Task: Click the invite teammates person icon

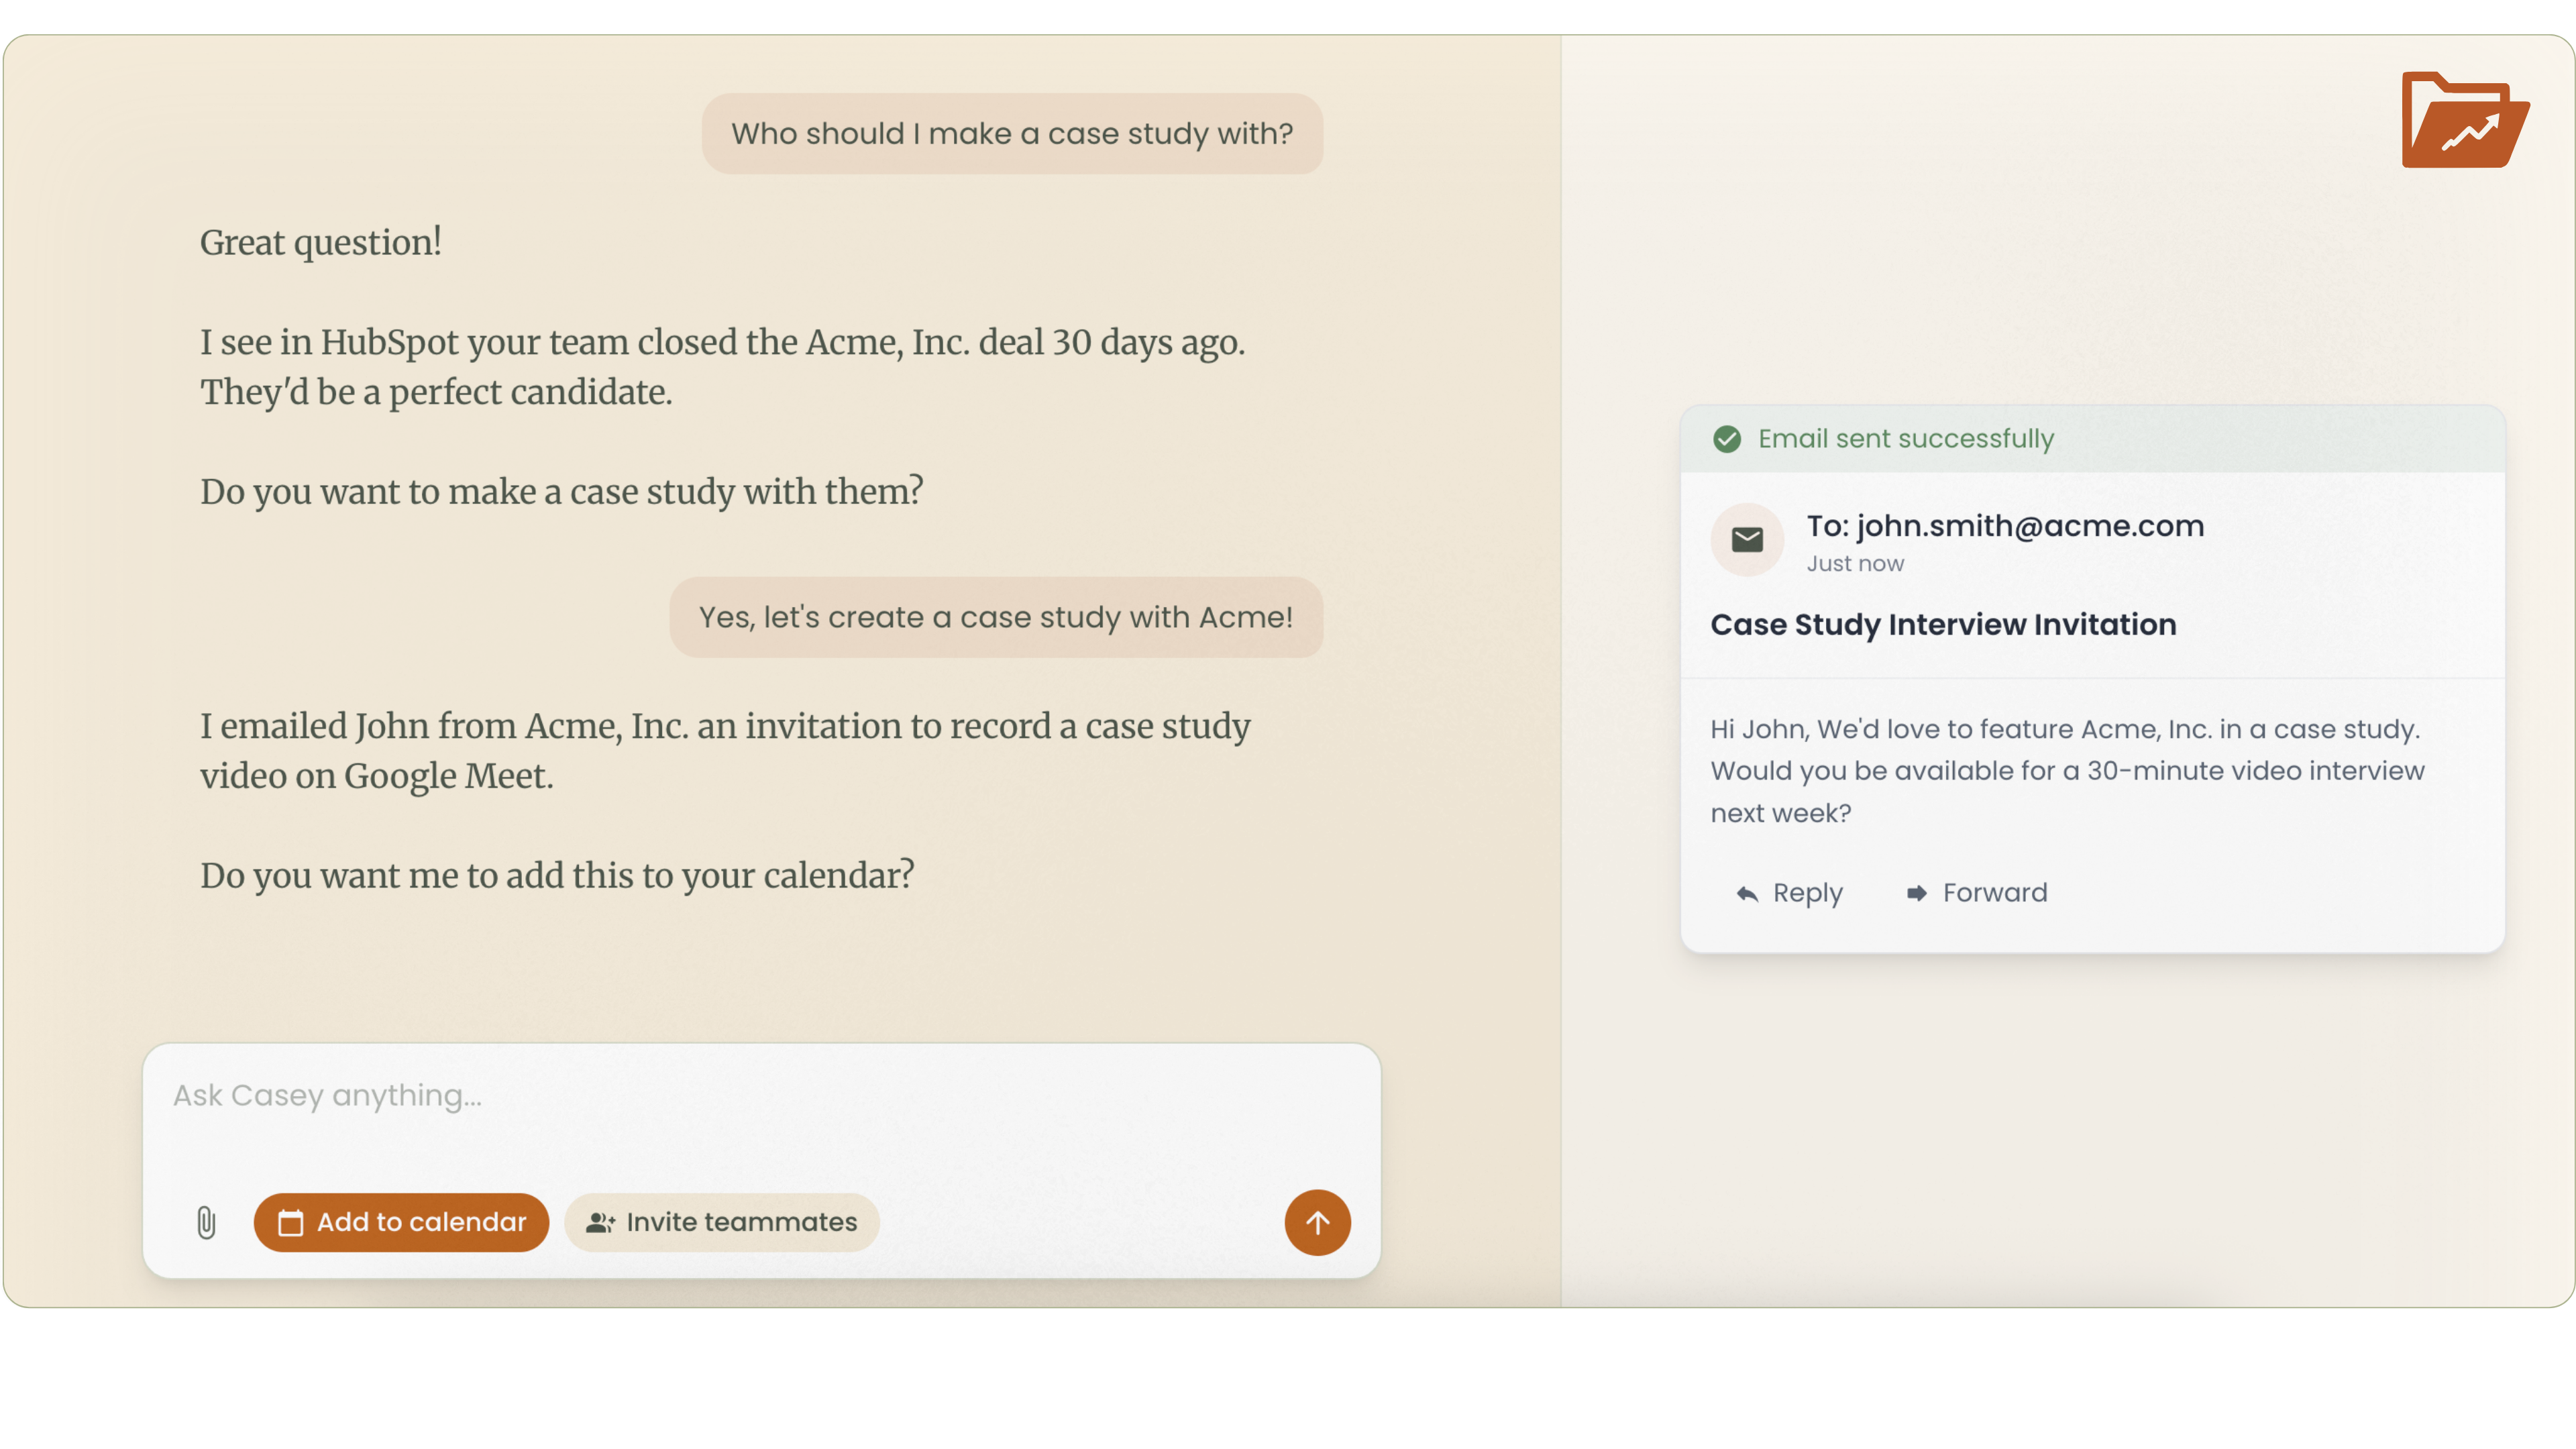Action: [600, 1222]
